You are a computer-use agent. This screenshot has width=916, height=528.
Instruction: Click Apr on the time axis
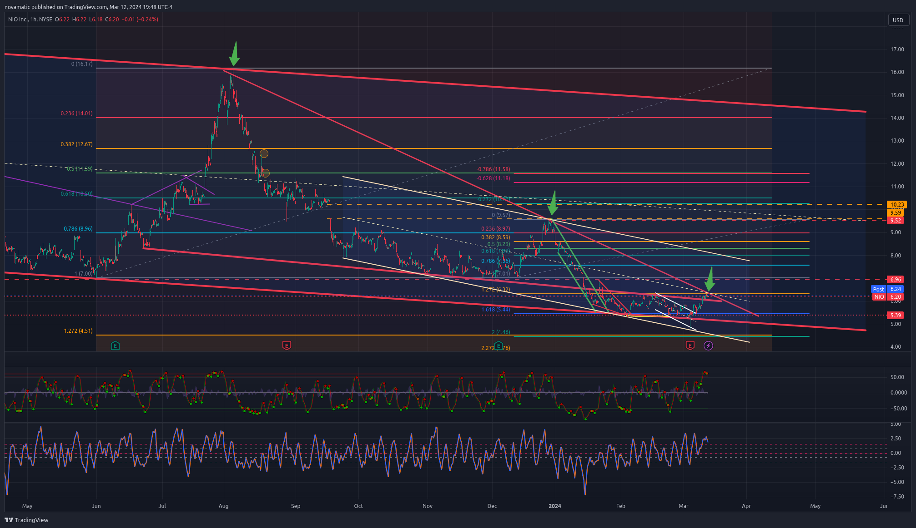746,506
